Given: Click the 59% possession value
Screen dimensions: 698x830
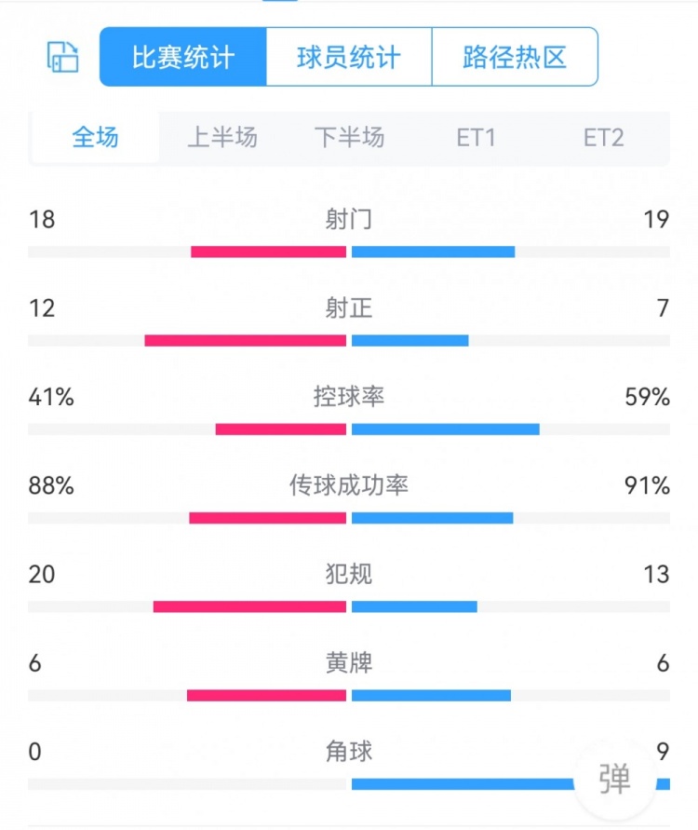Looking at the screenshot, I should (x=648, y=397).
